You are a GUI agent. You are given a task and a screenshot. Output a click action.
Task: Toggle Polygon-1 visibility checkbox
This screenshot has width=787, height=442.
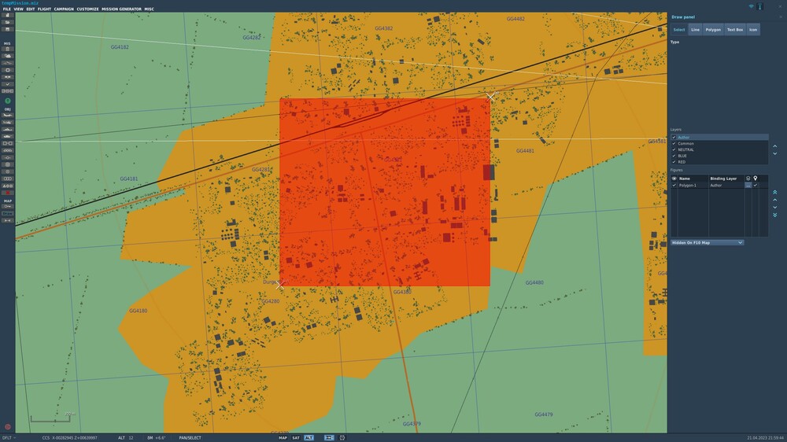click(674, 185)
